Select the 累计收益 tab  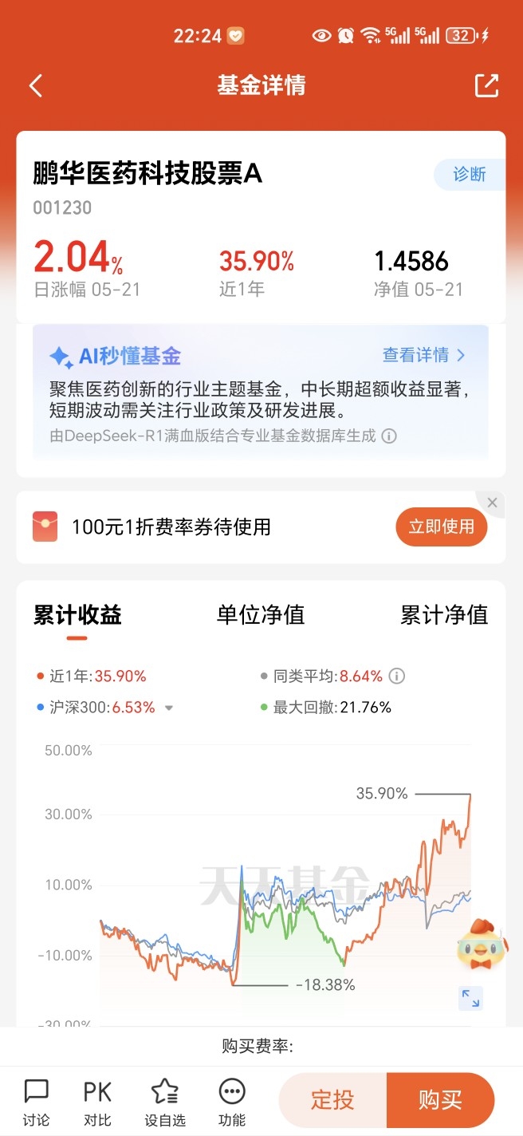tap(77, 614)
